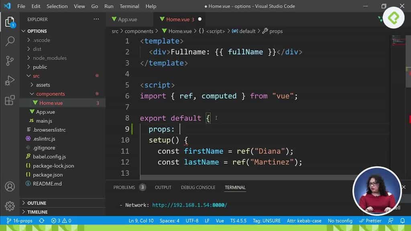The image size is (411, 231).
Task: Switch to the DEBUG CONSOLE panel tab
Action: pyautogui.click(x=198, y=187)
